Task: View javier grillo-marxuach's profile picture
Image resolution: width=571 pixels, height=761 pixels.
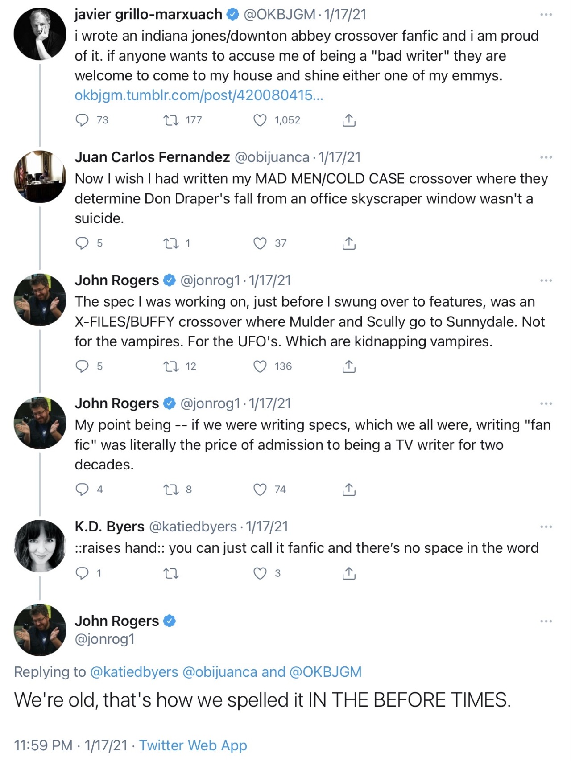Action: pyautogui.click(x=40, y=34)
